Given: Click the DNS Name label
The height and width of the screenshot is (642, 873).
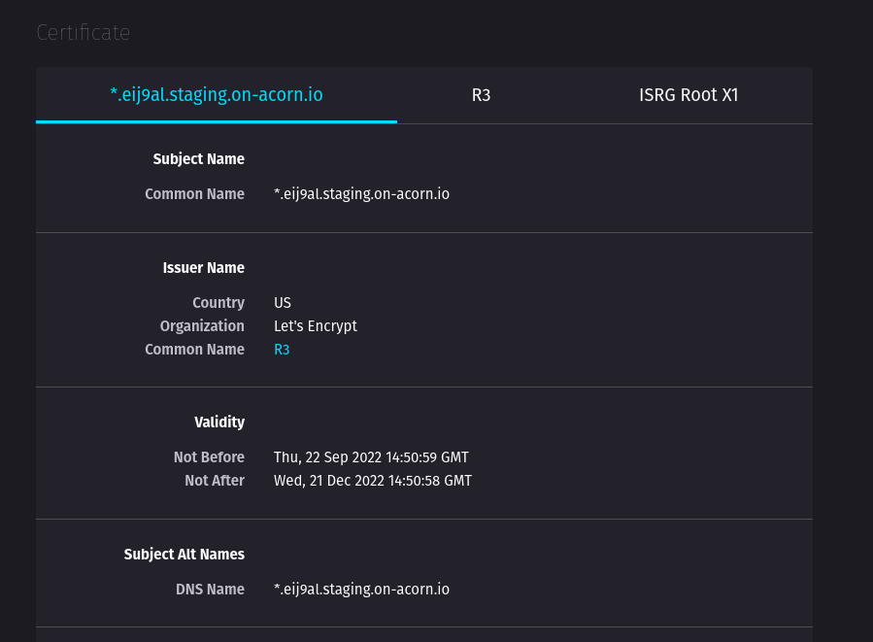Looking at the screenshot, I should (210, 590).
